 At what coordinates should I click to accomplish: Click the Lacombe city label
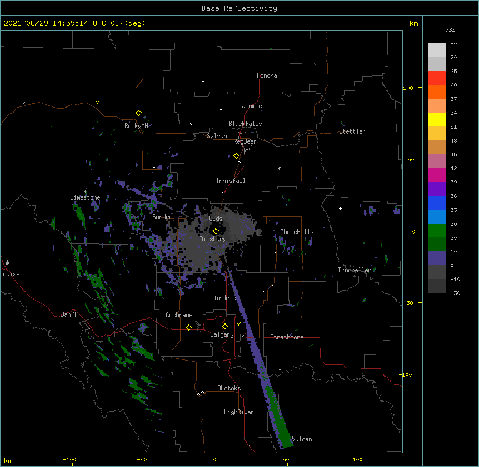pos(250,106)
